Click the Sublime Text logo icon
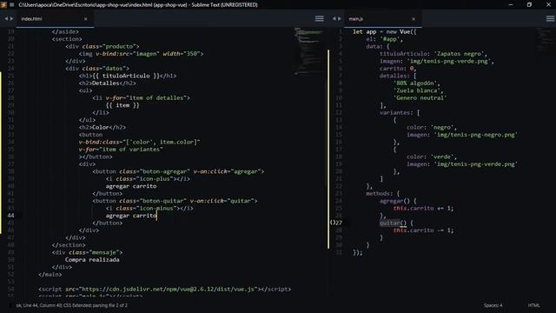 tap(3, 4)
